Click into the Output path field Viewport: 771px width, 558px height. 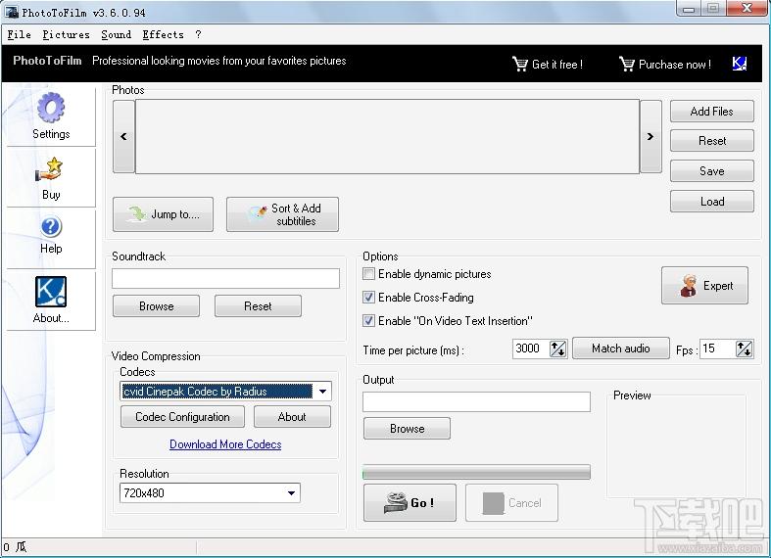point(476,401)
